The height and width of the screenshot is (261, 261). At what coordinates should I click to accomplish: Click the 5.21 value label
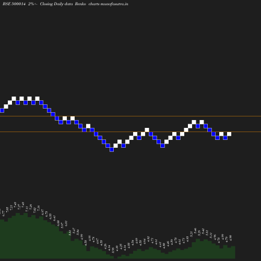192,234
